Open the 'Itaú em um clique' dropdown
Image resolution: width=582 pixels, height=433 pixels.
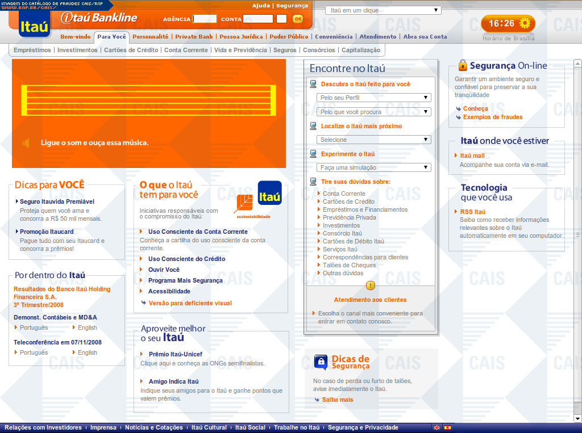point(384,10)
